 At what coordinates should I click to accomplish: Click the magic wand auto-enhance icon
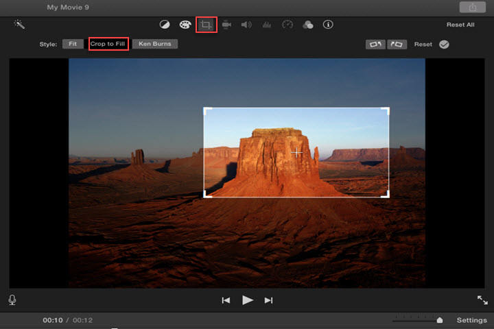tap(19, 24)
